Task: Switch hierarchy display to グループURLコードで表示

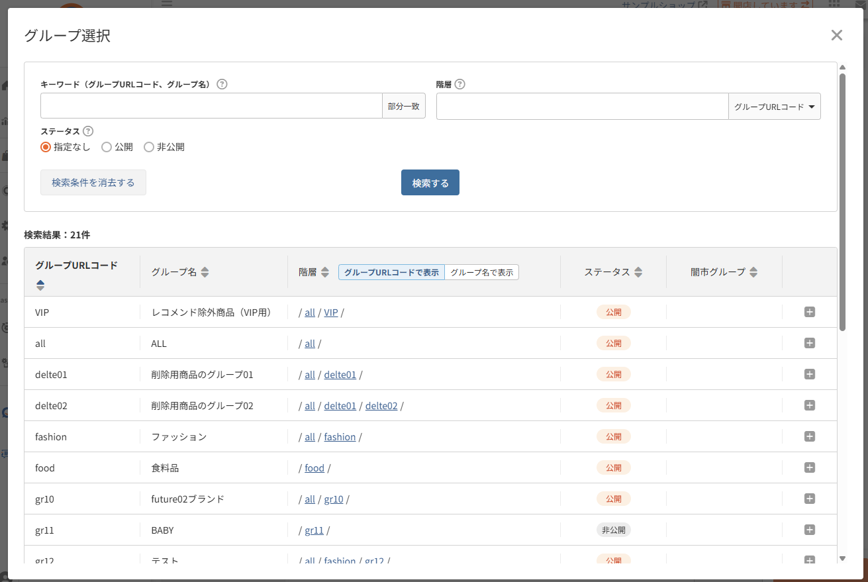Action: (391, 272)
